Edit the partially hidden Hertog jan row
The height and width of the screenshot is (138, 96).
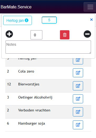[x=78, y=61]
